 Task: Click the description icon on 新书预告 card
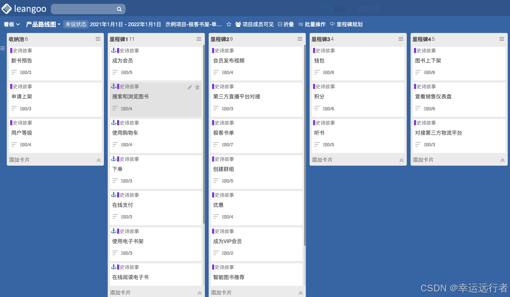coord(14,72)
